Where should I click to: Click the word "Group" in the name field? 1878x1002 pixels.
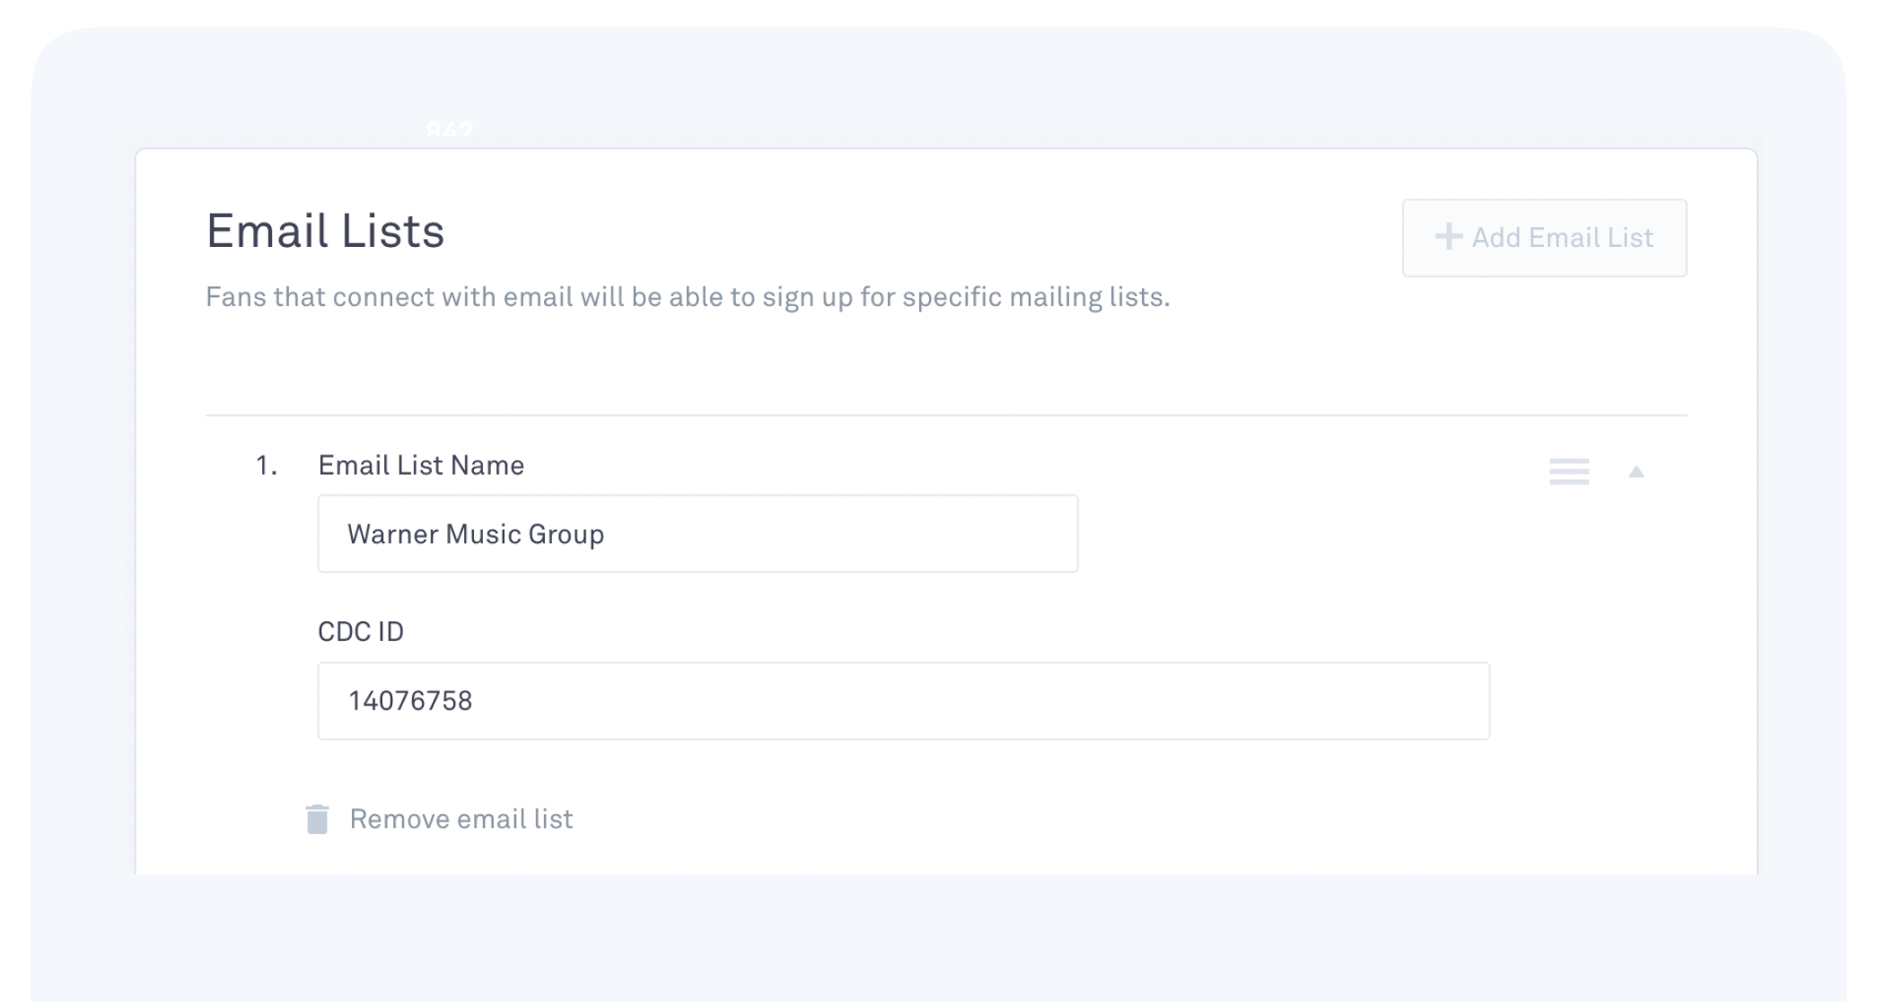tap(566, 534)
